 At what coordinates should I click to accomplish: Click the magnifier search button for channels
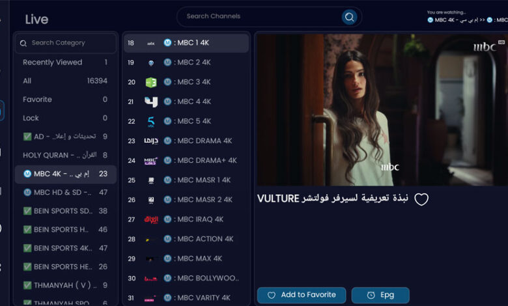coord(350,17)
